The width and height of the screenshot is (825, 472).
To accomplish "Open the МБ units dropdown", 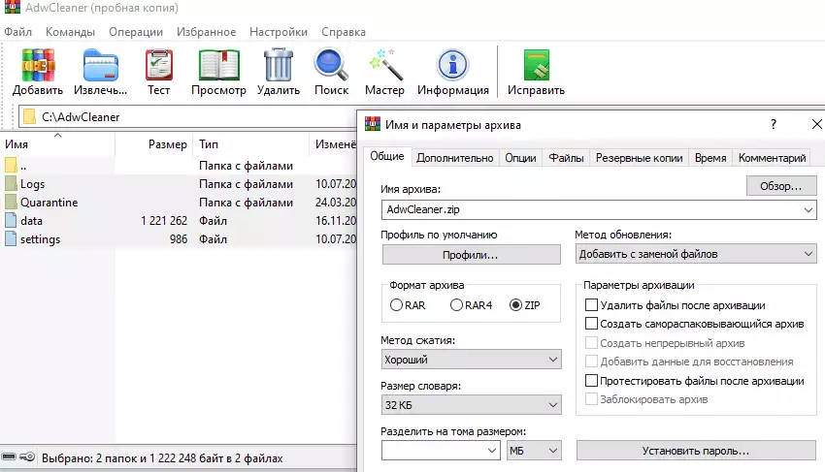I will tap(534, 451).
